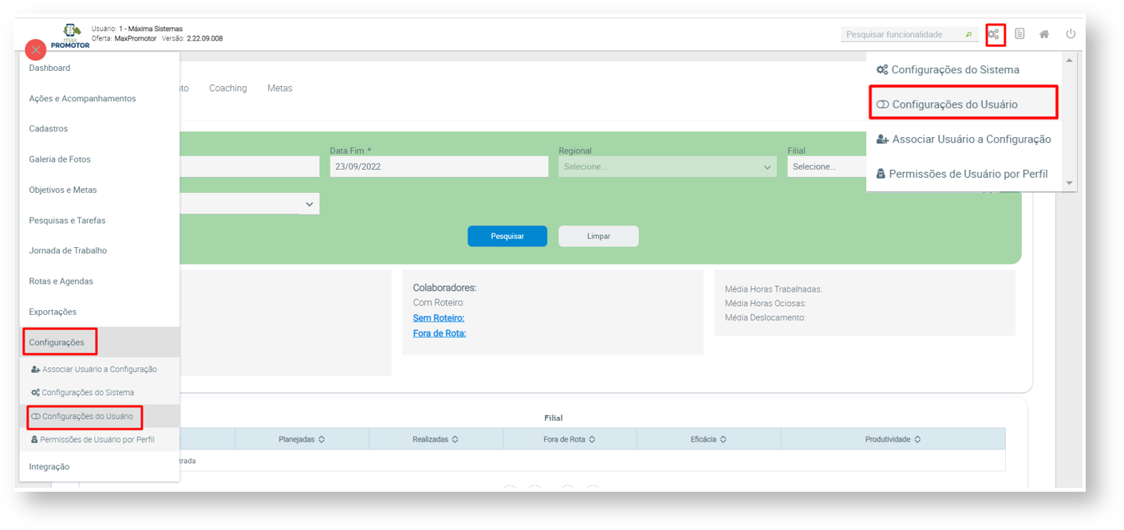Choose Configurações do Usuário in gear dropdown

pos(964,104)
